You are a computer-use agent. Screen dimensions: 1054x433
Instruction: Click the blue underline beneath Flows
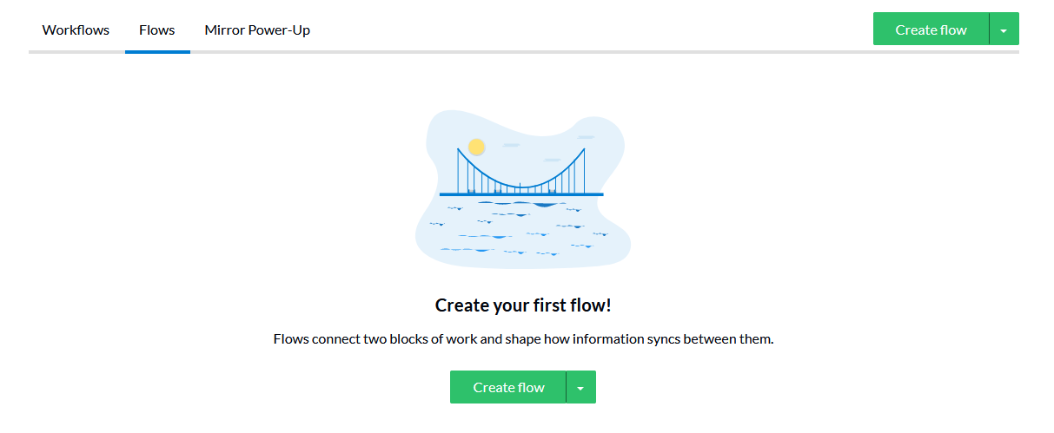pyautogui.click(x=157, y=52)
